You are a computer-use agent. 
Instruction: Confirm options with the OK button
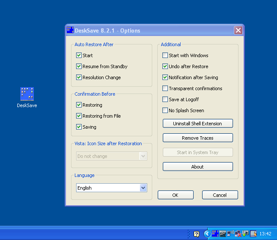[x=176, y=195]
